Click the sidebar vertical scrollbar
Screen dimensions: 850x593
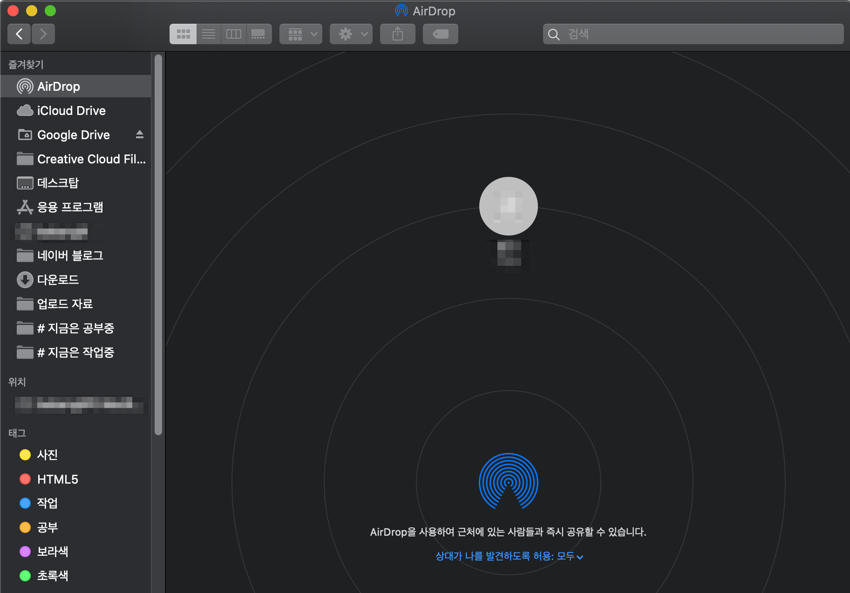158,245
